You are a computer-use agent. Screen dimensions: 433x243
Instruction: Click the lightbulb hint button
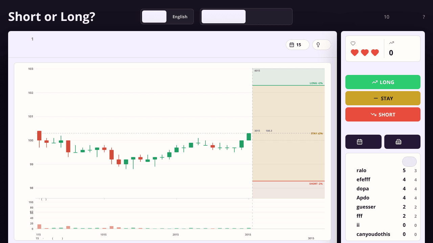click(322, 45)
